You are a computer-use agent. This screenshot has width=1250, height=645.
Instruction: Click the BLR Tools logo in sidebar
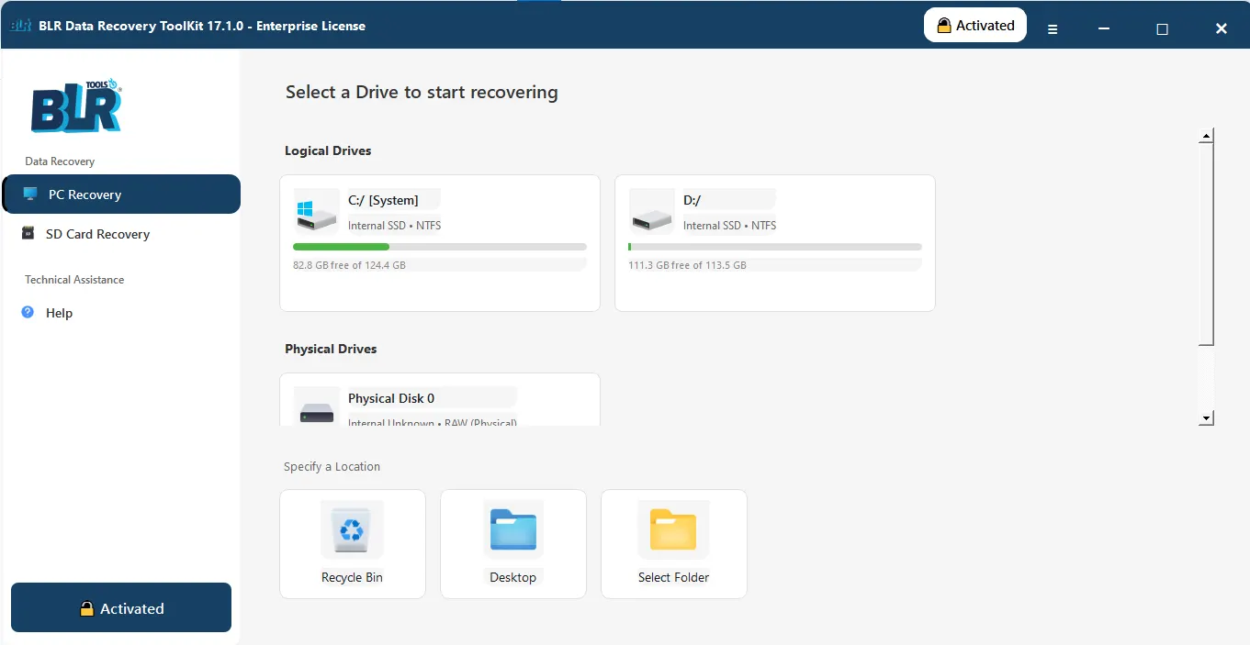coord(76,105)
